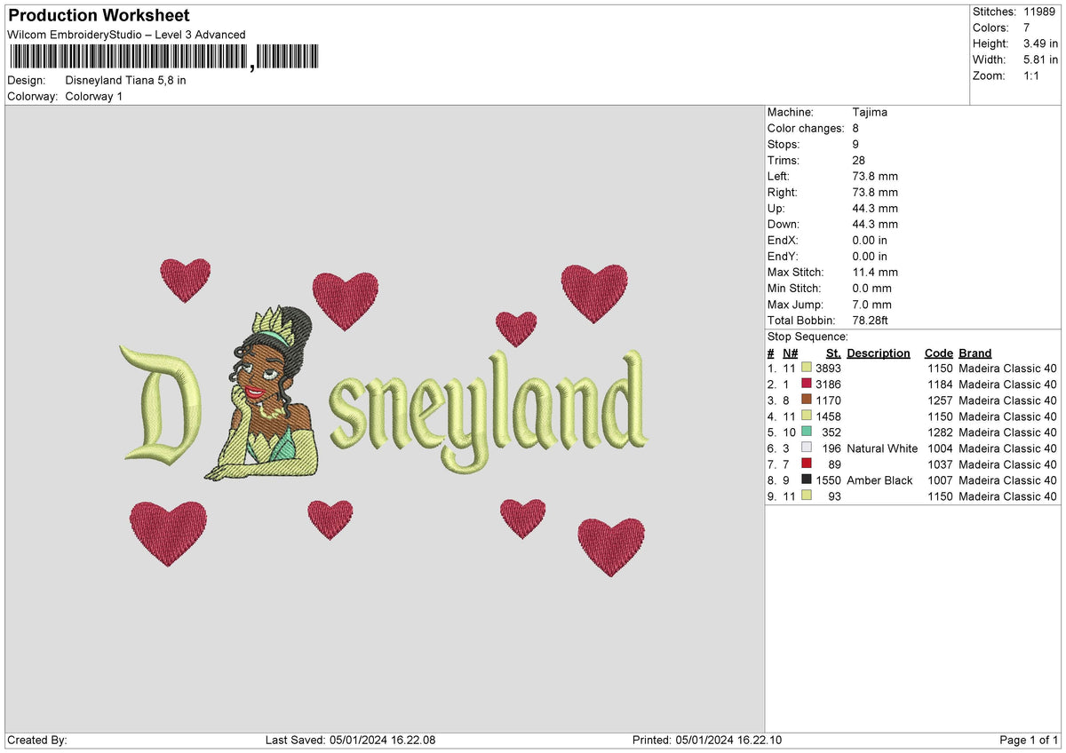1066x753 pixels.
Task: Select the "Last Saved: 05/01/2024 16.22.08" footer
Action: click(351, 741)
